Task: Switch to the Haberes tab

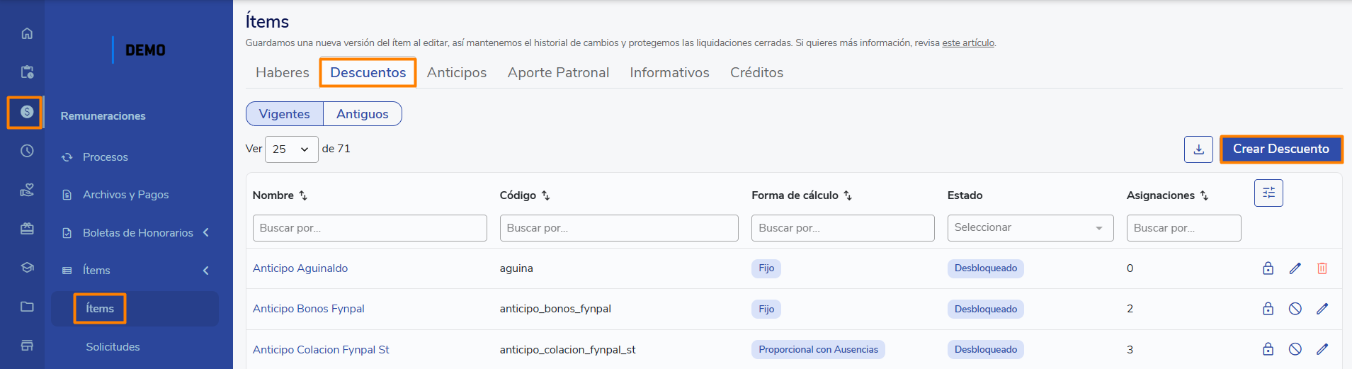Action: click(x=282, y=73)
